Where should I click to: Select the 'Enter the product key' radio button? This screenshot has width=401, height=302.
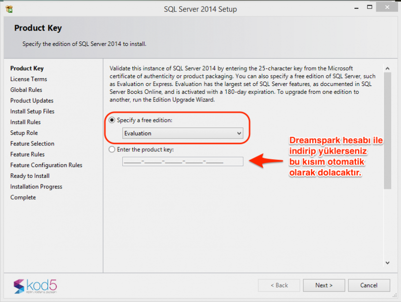click(111, 150)
